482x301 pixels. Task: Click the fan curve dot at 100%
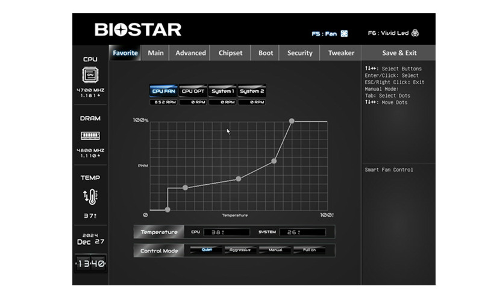click(x=292, y=121)
